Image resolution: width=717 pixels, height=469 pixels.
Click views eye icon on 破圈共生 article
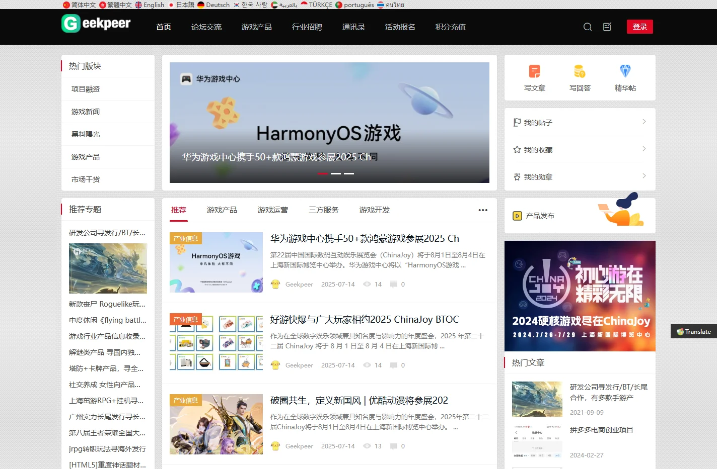(367, 446)
